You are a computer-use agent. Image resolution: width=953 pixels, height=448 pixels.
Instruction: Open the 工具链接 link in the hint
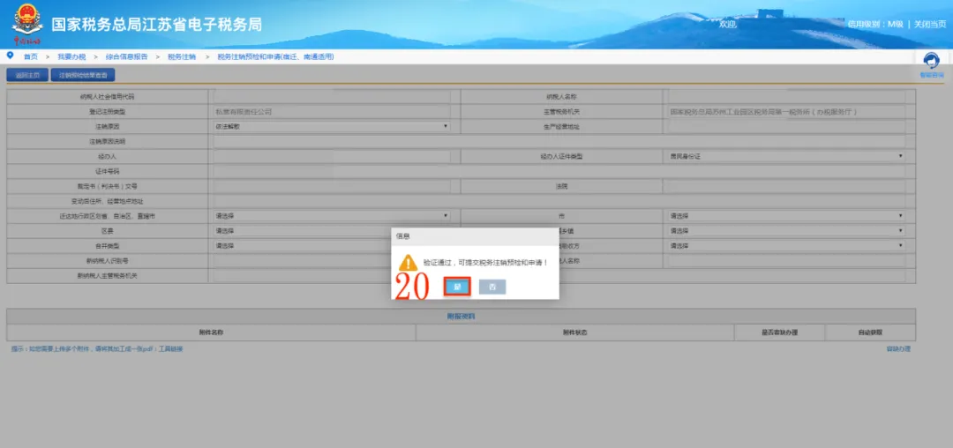click(171, 349)
